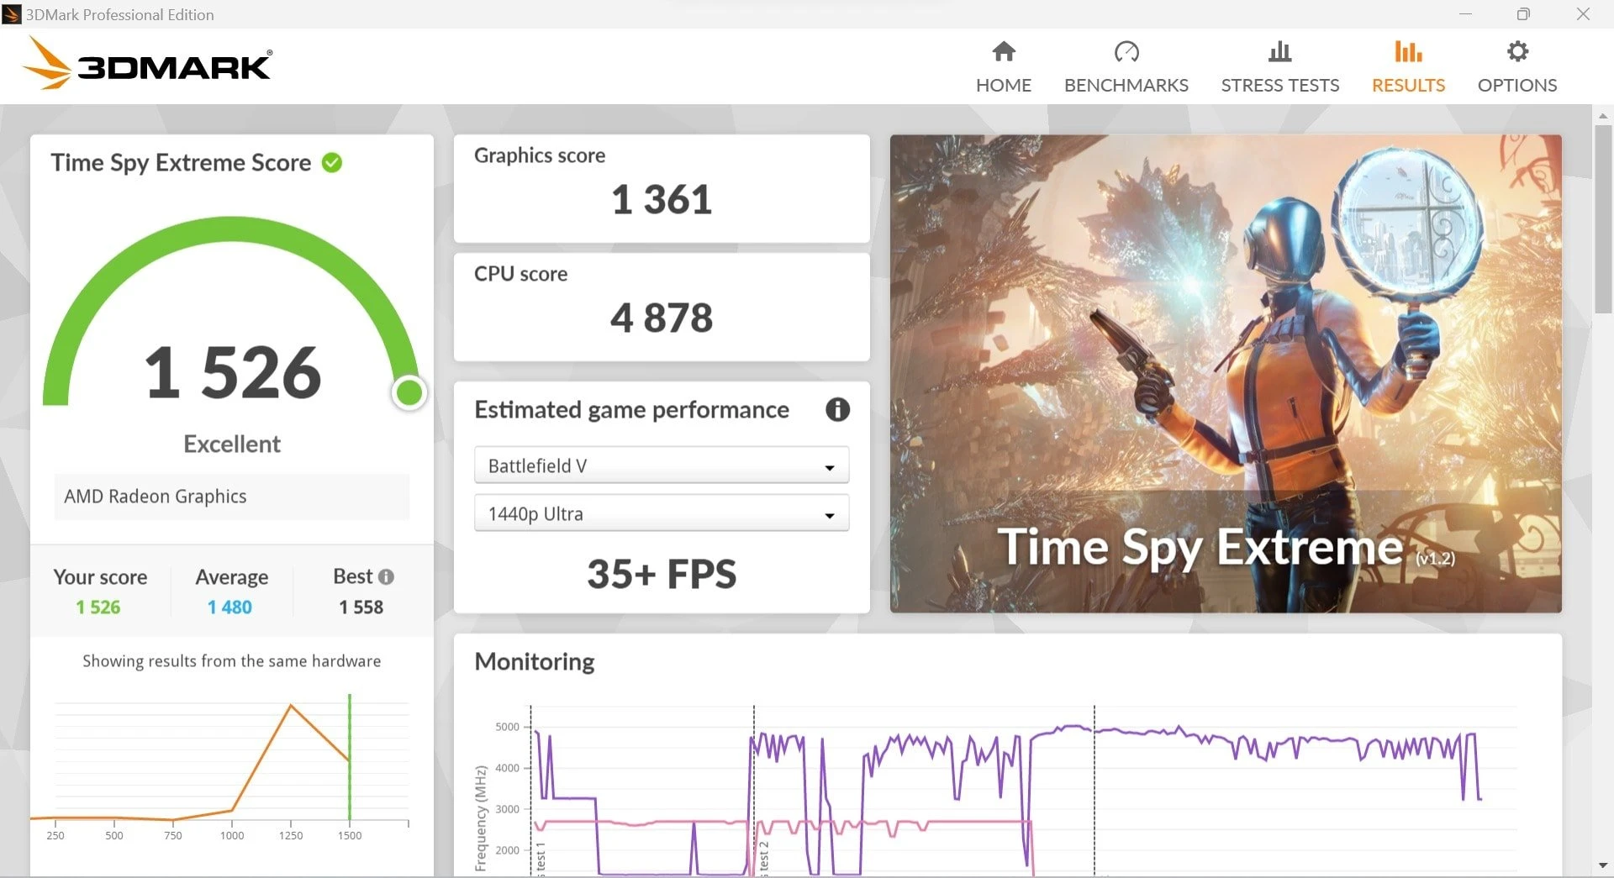Go to the STRESS TESTS tab

[1279, 67]
